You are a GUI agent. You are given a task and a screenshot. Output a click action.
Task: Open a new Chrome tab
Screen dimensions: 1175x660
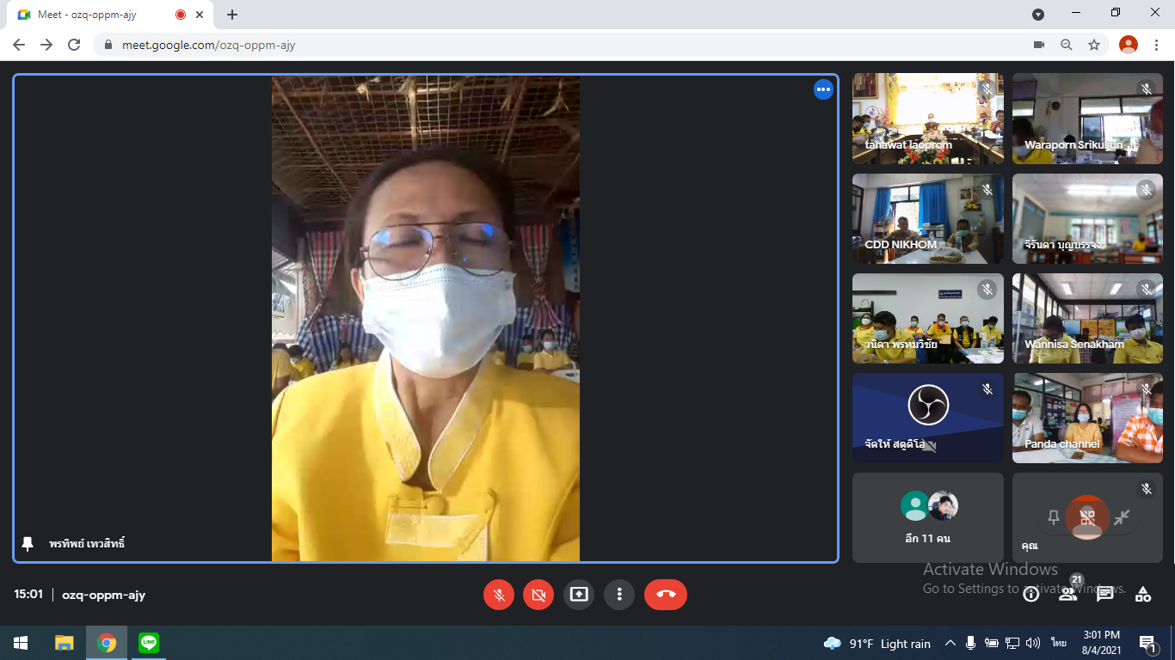coord(232,15)
